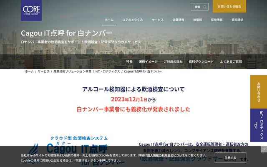Screen dimensions: 267x167
Task: Click サービス breadcrumb link
Action: (43, 71)
